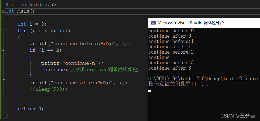
Task: Click console output 'continue before:3'
Action: (171, 63)
